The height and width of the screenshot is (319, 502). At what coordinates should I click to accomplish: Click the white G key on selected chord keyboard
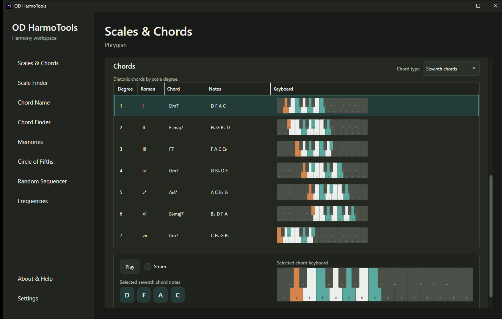(336, 294)
